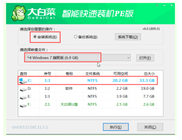Select the 2:1 serial cell
The image size is (182, 140).
[47, 104]
